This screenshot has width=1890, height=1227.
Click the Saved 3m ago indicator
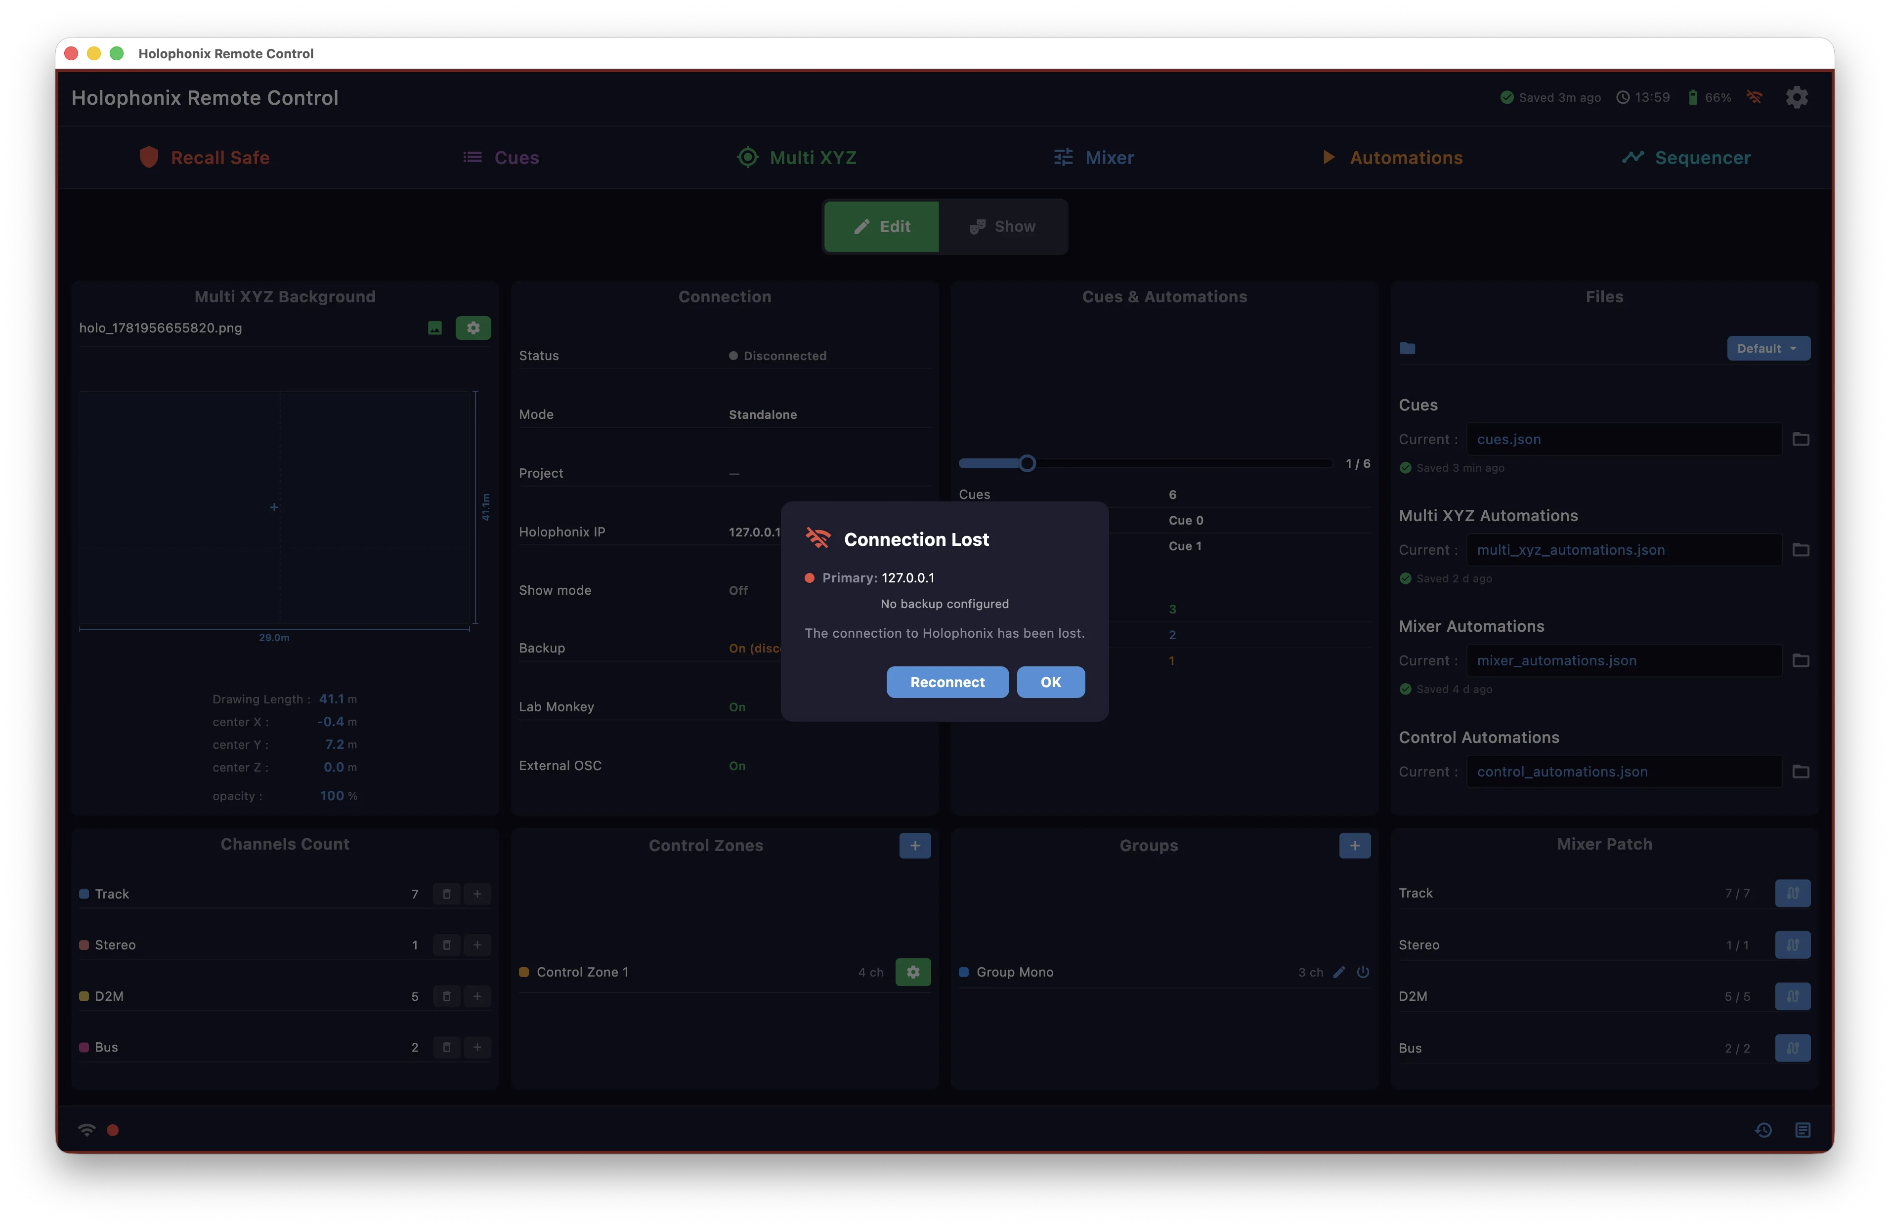coord(1550,98)
